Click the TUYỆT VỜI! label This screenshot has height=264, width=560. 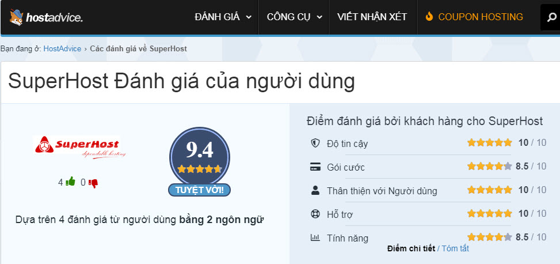pyautogui.click(x=199, y=190)
